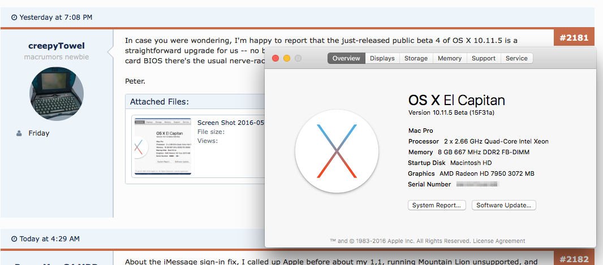
Task: Click the OS X El Capitan title
Action: click(x=456, y=100)
